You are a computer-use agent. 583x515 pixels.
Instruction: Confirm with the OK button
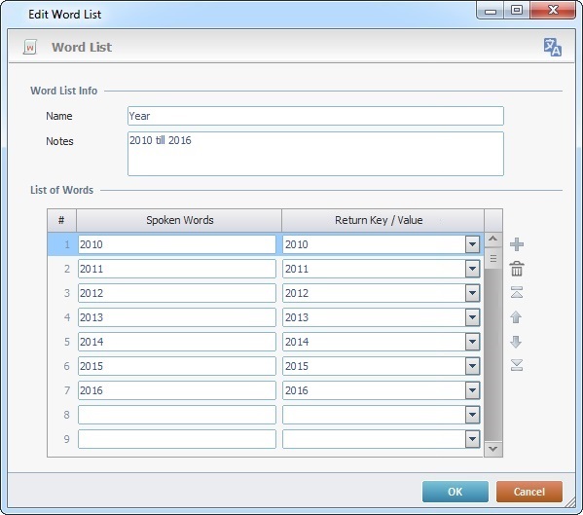[455, 492]
